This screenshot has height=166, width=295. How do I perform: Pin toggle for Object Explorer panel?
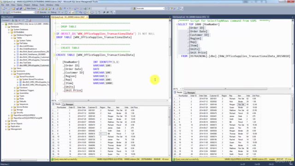46,17
